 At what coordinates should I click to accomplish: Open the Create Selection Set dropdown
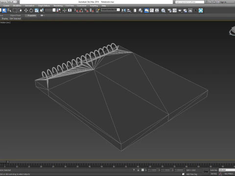[x=110, y=10]
